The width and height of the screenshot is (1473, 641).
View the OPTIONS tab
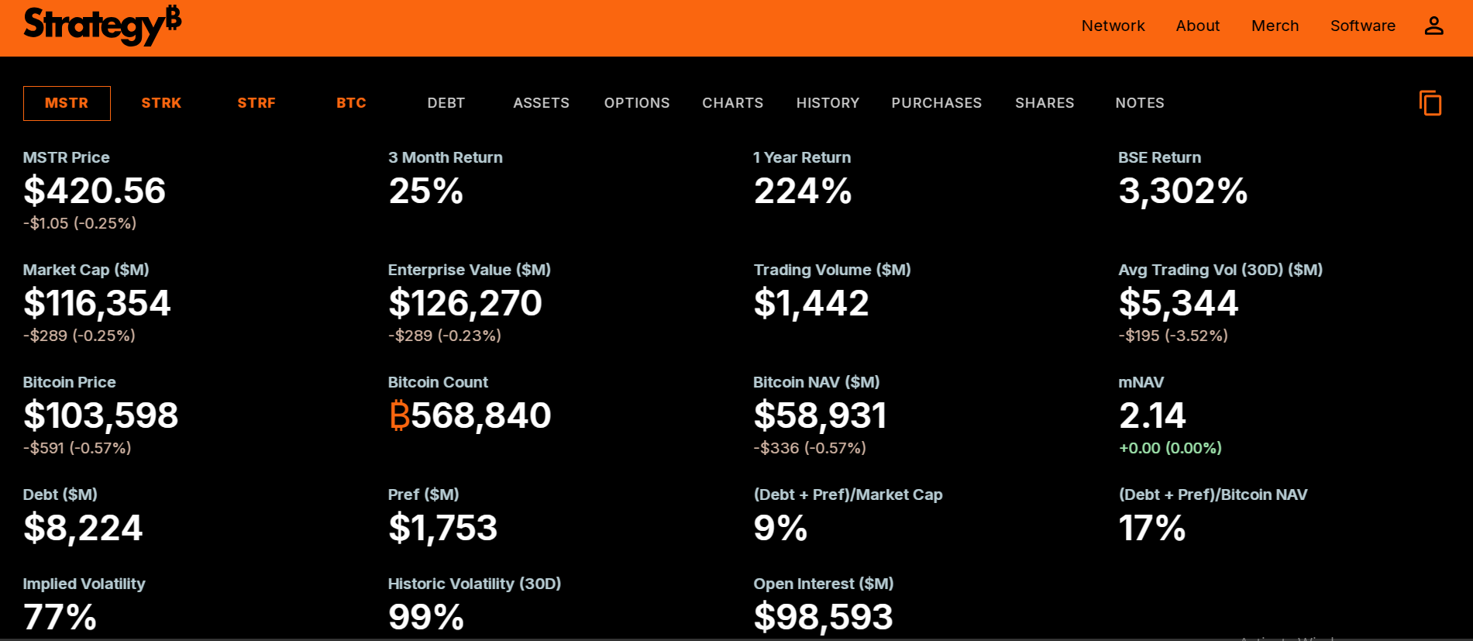[637, 103]
